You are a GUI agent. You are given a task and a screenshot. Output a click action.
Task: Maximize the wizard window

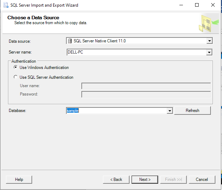(x=197, y=5)
